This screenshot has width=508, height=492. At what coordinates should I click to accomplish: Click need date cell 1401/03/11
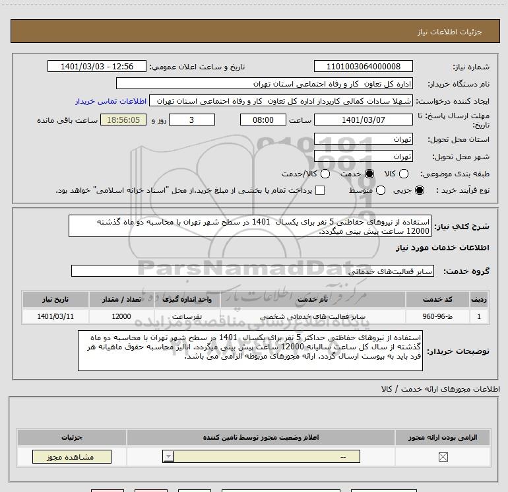point(55,316)
